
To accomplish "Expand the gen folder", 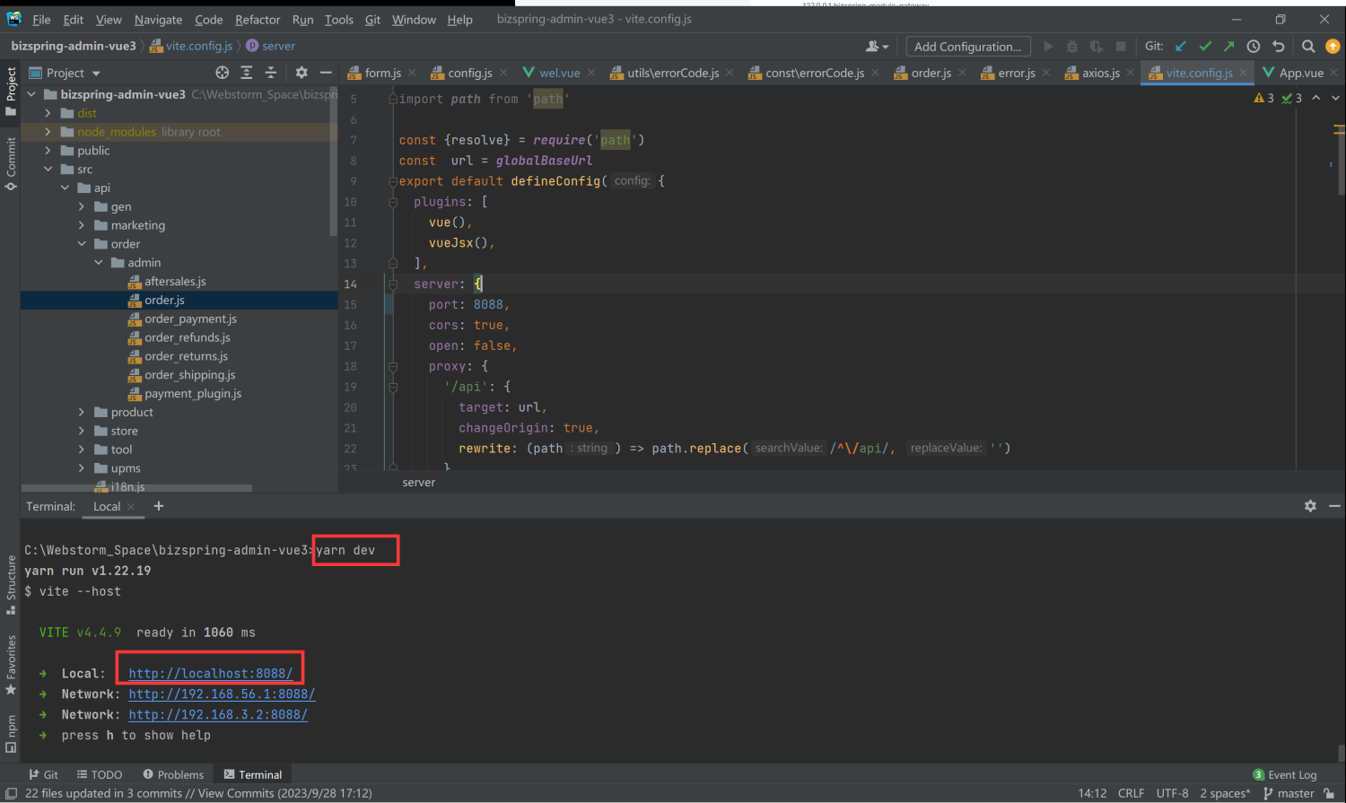I will (82, 206).
